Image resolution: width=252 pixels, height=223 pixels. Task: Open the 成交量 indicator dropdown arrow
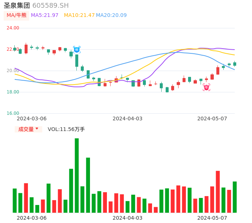click(x=37, y=129)
